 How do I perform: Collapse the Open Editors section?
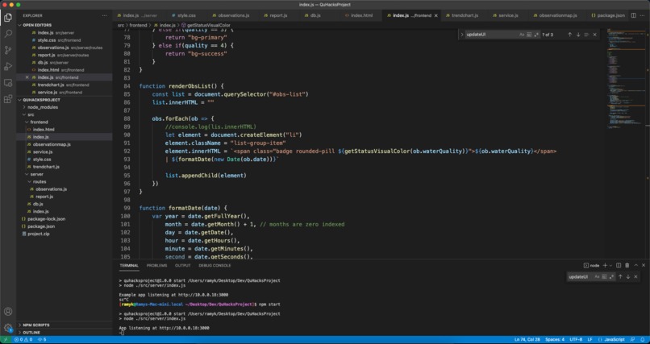pyautogui.click(x=37, y=25)
